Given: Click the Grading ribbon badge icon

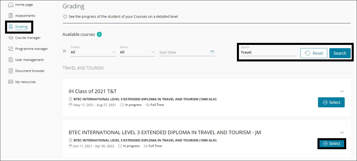Looking at the screenshot, I should pyautogui.click(x=11, y=27).
